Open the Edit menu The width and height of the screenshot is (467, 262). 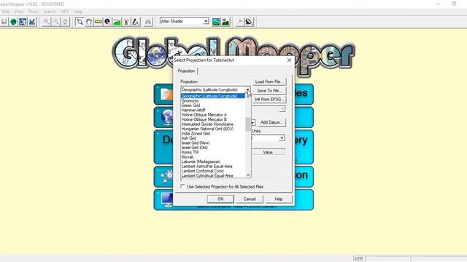(6, 12)
